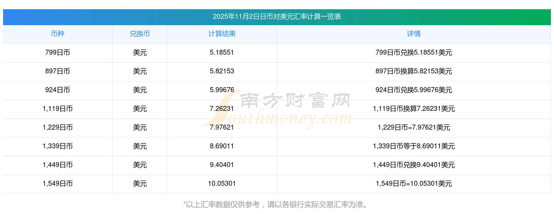Image resolution: width=554 pixels, height=214 pixels.
Task: Select the 897日币 cell
Action: (x=58, y=71)
